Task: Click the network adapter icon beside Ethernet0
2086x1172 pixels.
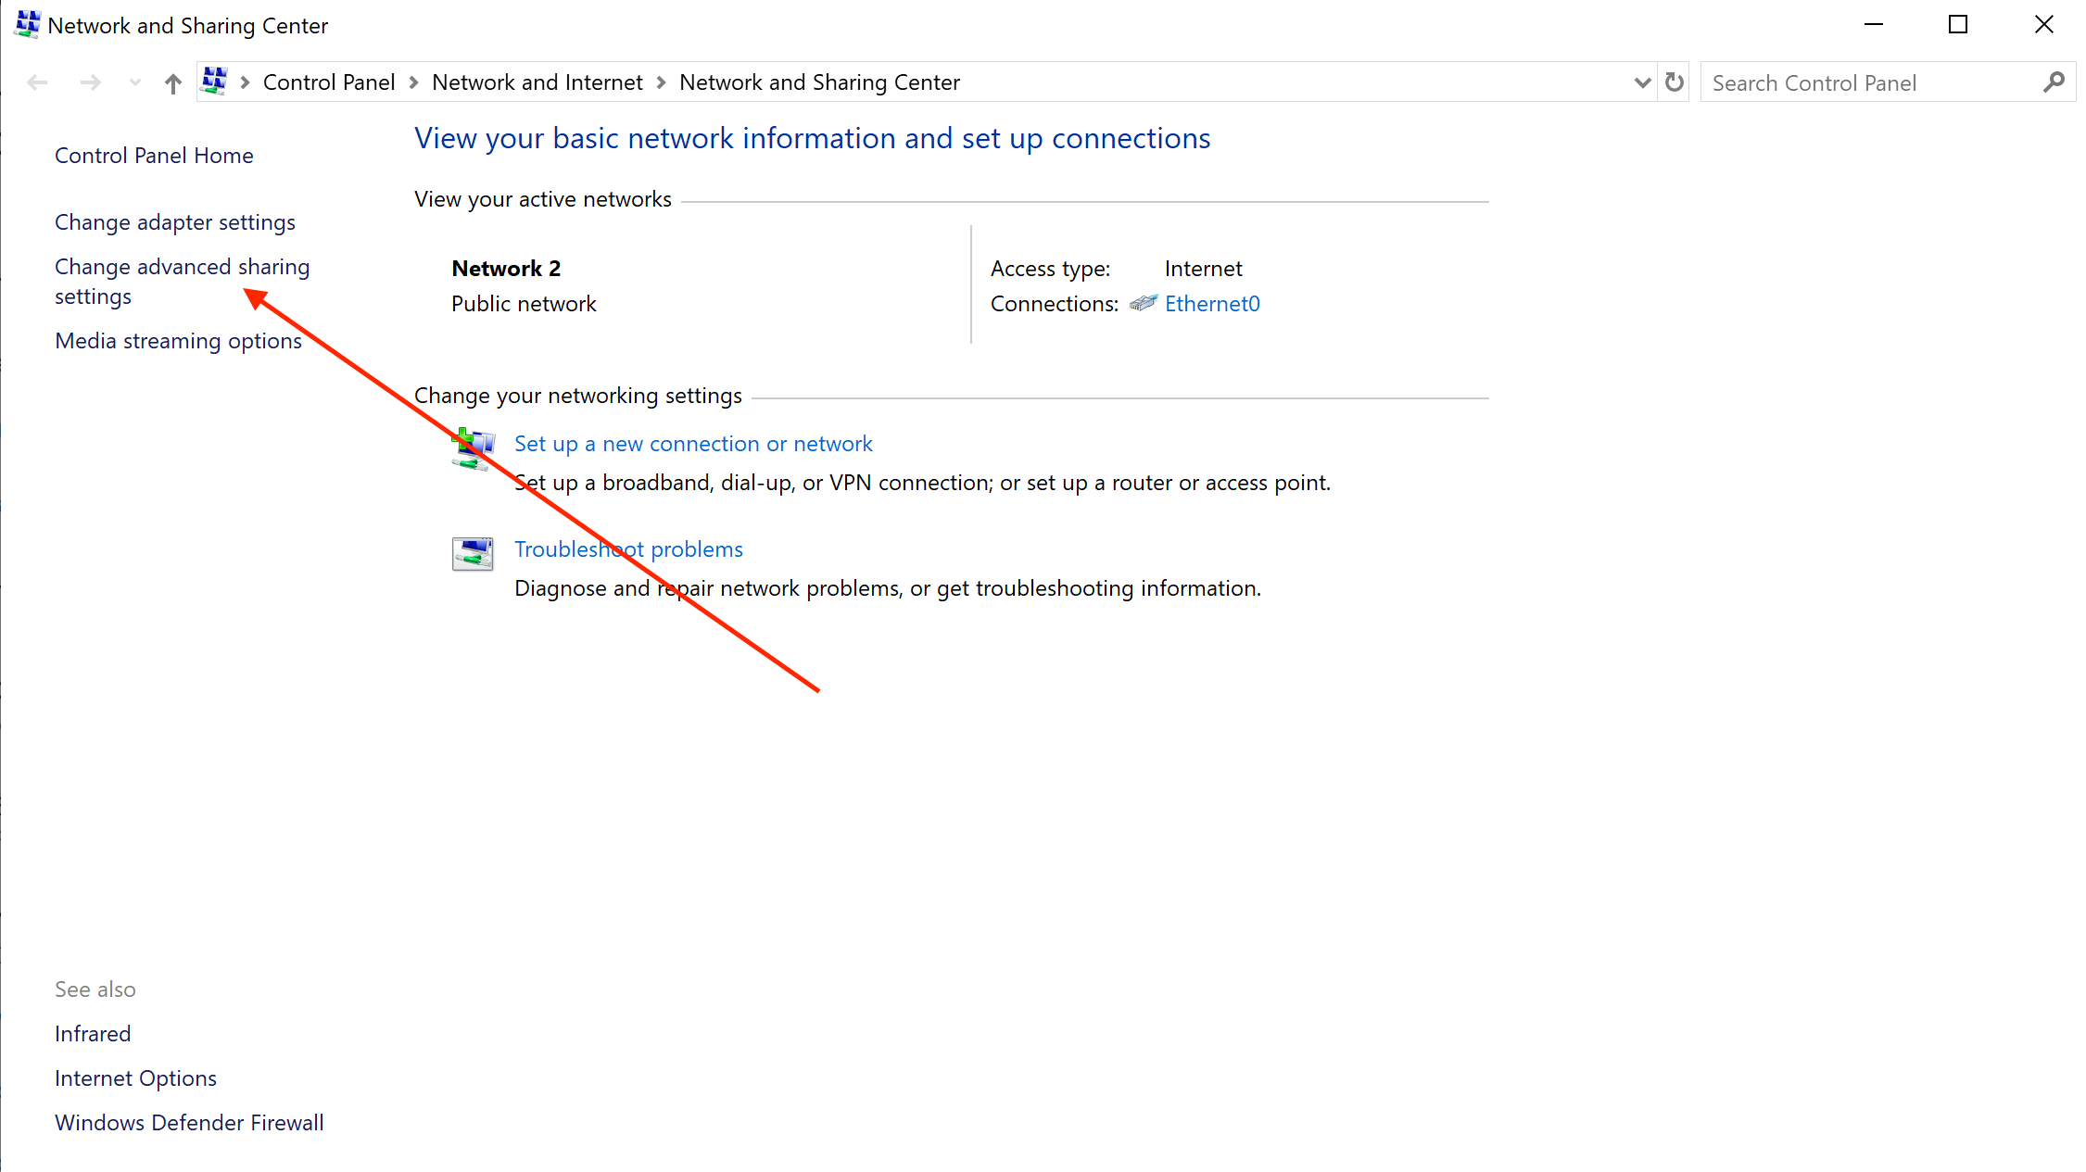Action: coord(1144,303)
